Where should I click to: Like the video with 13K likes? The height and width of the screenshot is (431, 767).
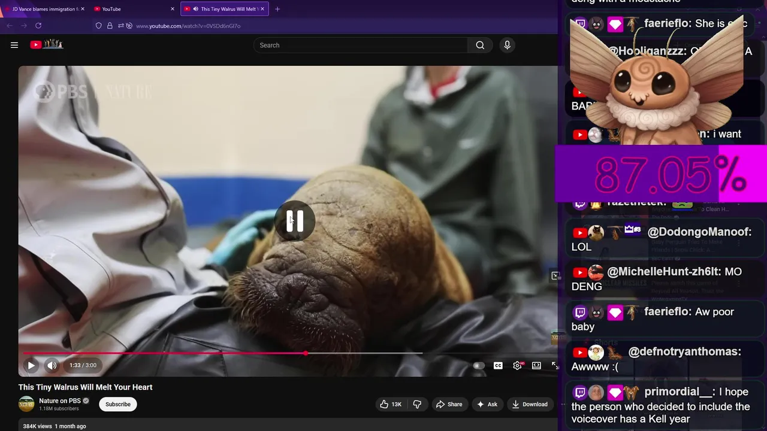coord(391,404)
